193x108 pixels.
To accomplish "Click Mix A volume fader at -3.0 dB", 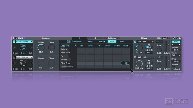I will [x=167, y=46].
